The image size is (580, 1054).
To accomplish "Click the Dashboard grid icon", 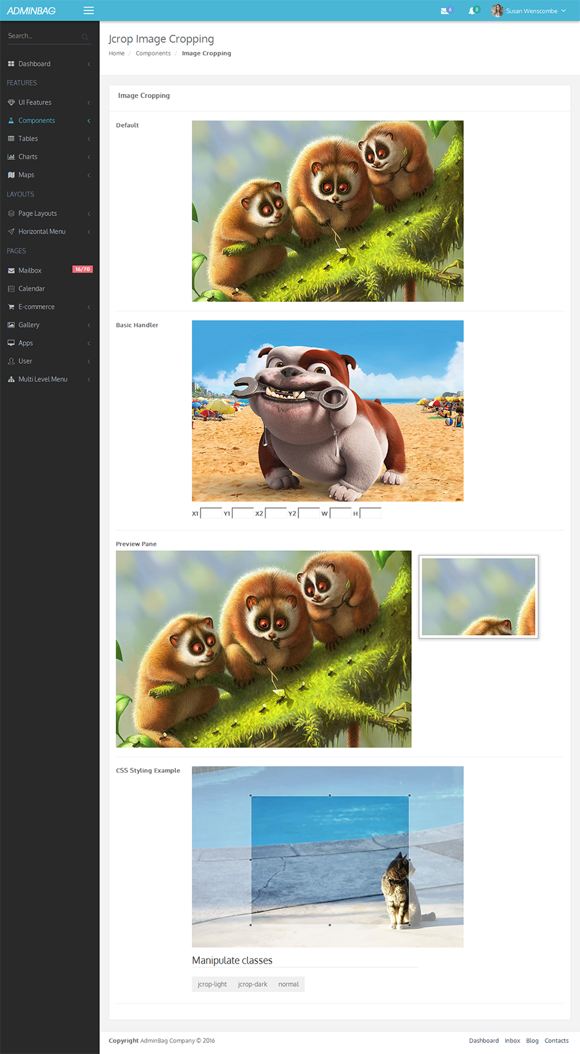I will (x=11, y=64).
